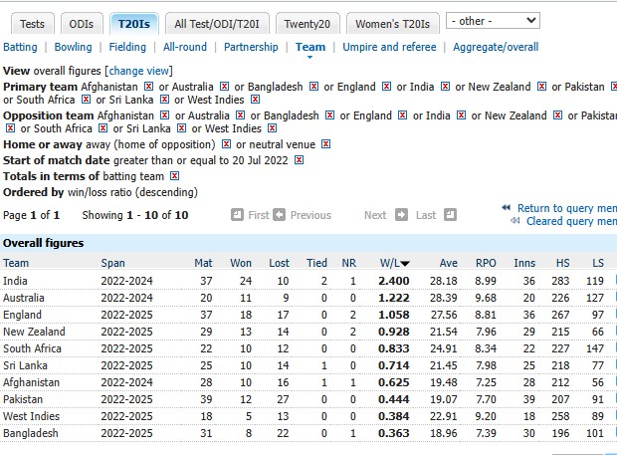This screenshot has width=617, height=455.
Task: Sort table by Ave column
Action: coord(449,263)
